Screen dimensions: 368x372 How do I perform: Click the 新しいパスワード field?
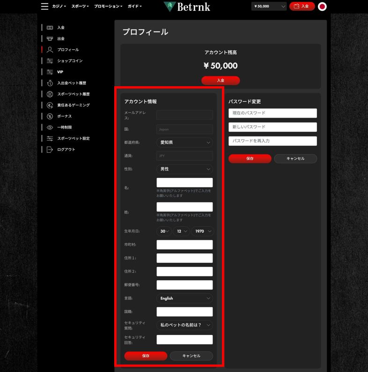click(x=272, y=127)
